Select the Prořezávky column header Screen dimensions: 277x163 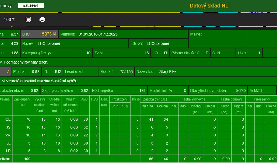(262, 99)
